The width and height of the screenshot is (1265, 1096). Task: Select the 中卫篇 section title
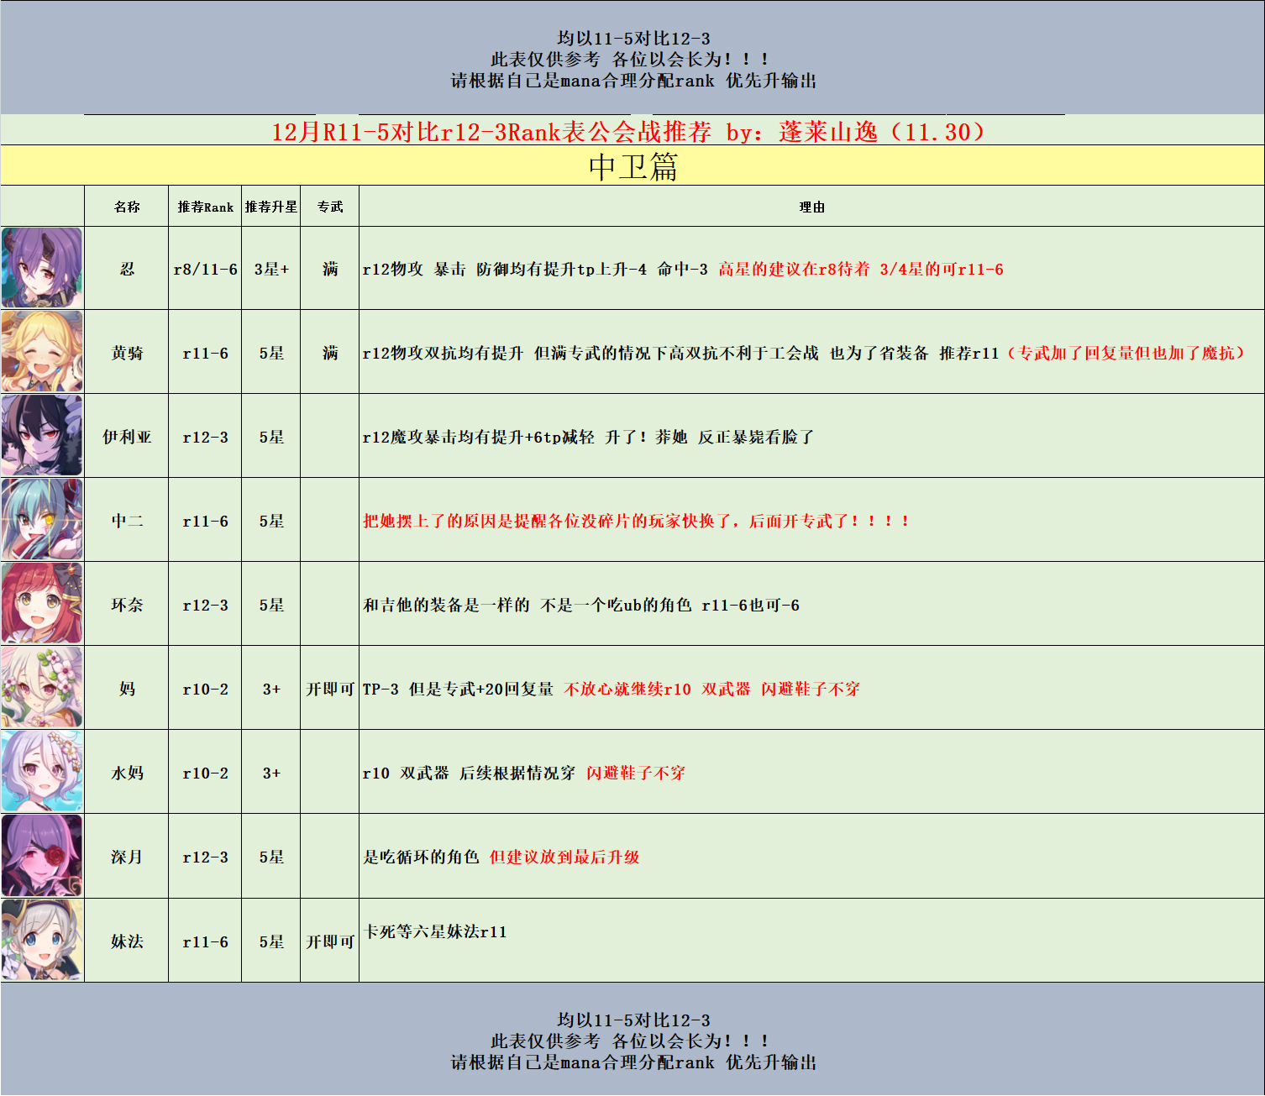click(x=632, y=166)
